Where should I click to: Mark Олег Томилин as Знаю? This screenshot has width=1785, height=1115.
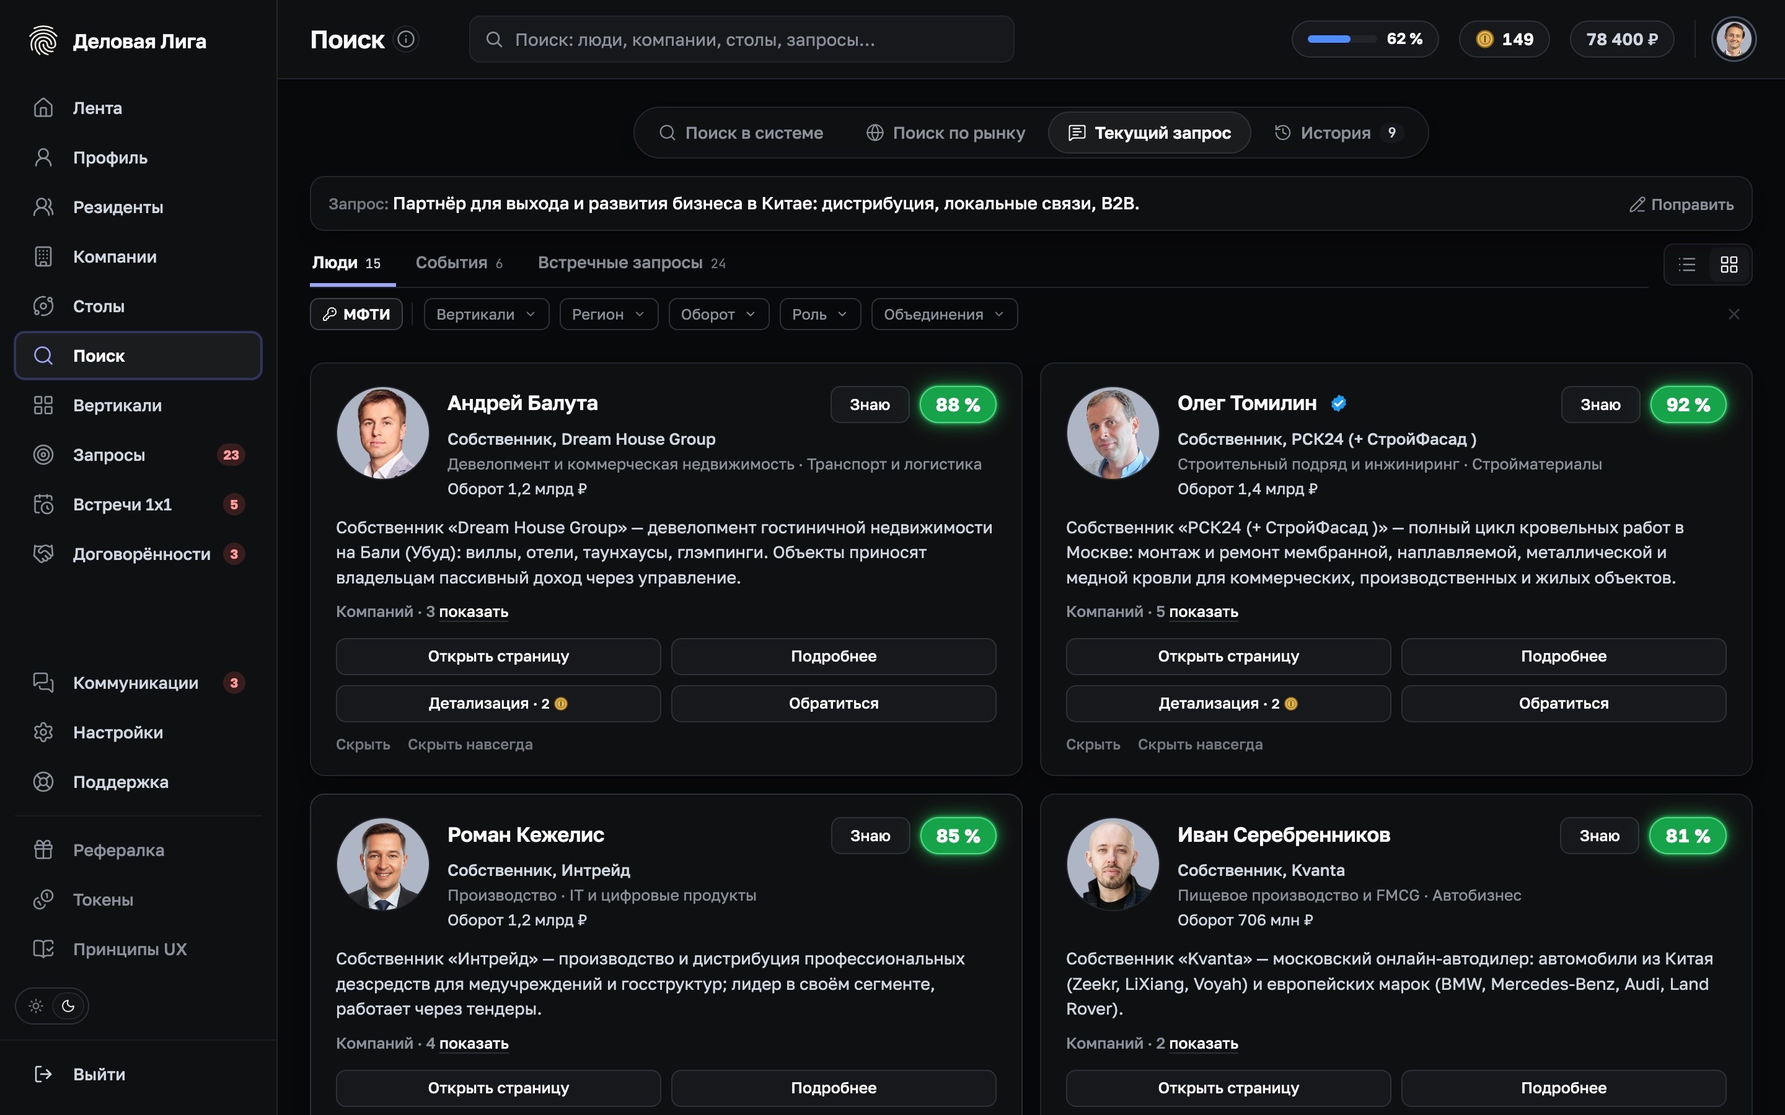(1600, 405)
